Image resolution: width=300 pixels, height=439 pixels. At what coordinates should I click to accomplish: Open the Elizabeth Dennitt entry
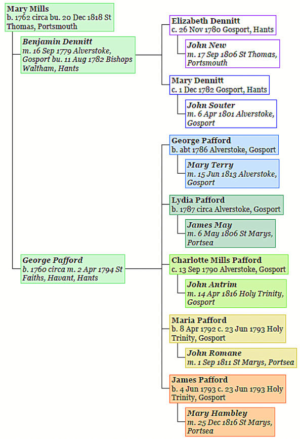pyautogui.click(x=223, y=25)
